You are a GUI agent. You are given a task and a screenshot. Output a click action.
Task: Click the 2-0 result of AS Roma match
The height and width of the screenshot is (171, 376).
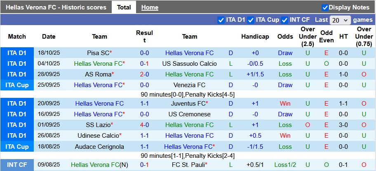click(144, 74)
